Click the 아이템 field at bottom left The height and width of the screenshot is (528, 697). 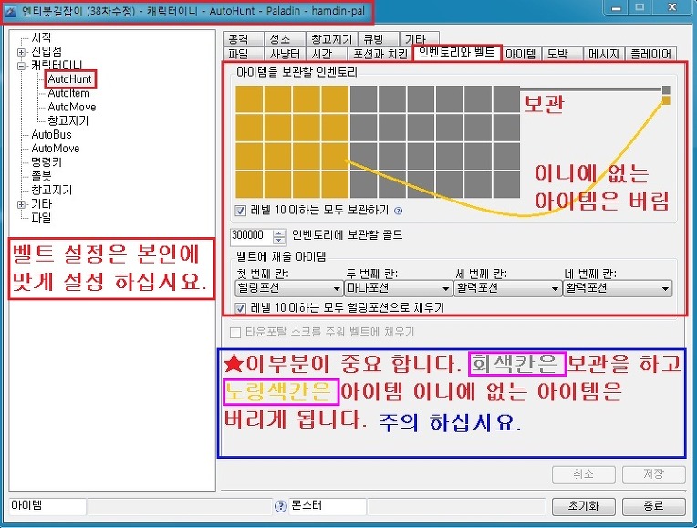tap(47, 506)
